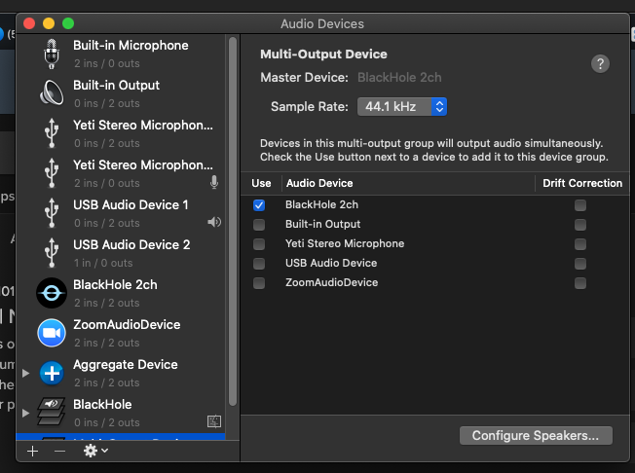Select USB Audio Device 1 row
Image resolution: width=635 pixels, height=473 pixels.
[x=121, y=213]
